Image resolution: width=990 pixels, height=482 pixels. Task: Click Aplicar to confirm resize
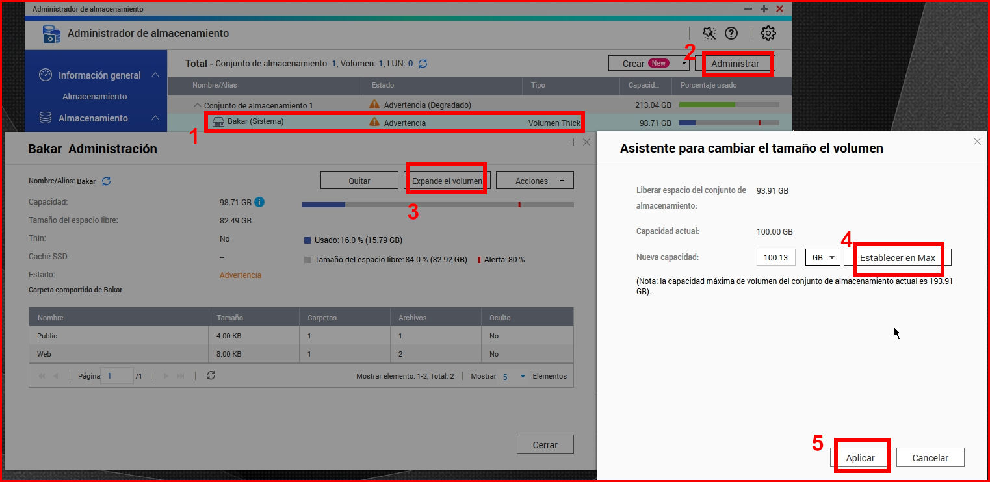pos(860,457)
